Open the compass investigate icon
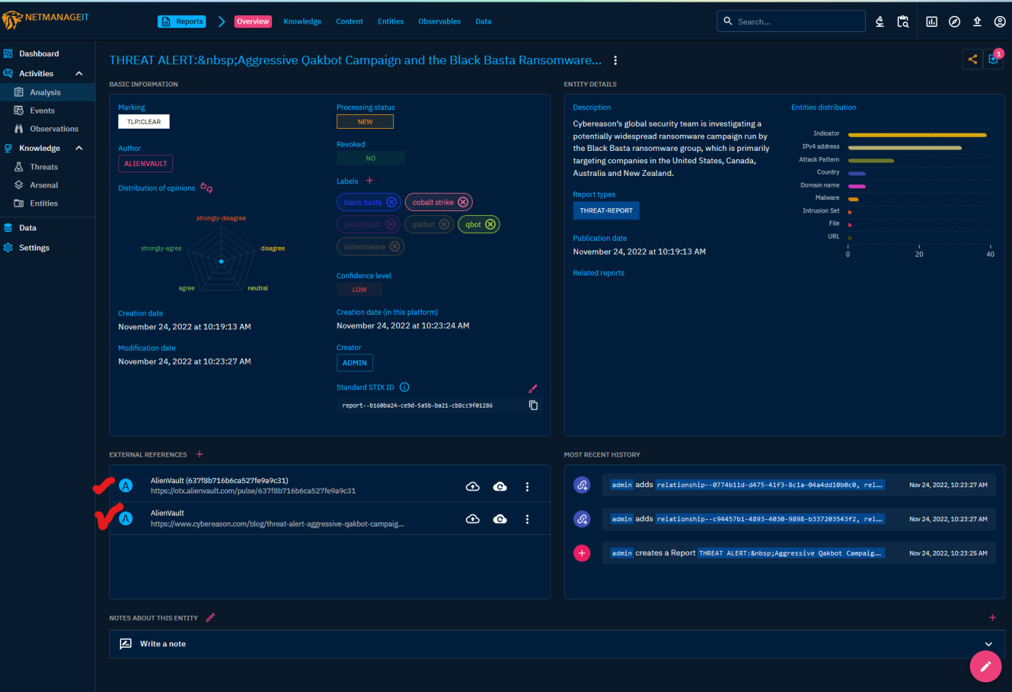This screenshot has height=692, width=1012. click(954, 21)
